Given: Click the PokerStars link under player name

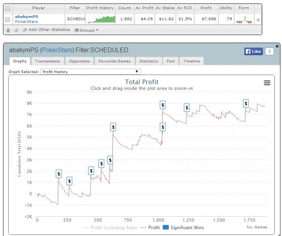Looking at the screenshot, I should point(26,22).
